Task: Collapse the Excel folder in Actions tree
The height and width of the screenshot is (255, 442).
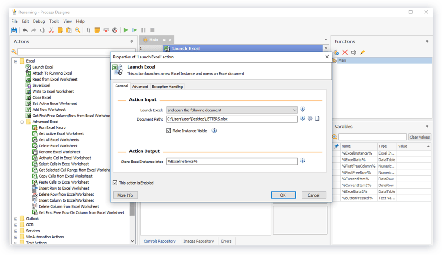Action: 16,61
